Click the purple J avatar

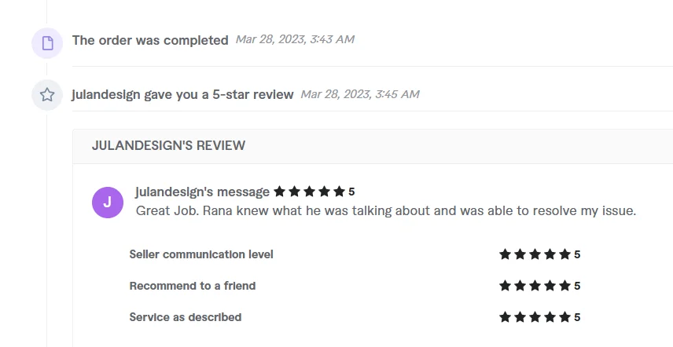(x=108, y=203)
